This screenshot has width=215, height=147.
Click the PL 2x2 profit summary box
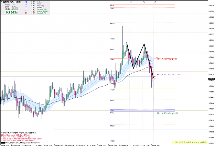point(190,142)
